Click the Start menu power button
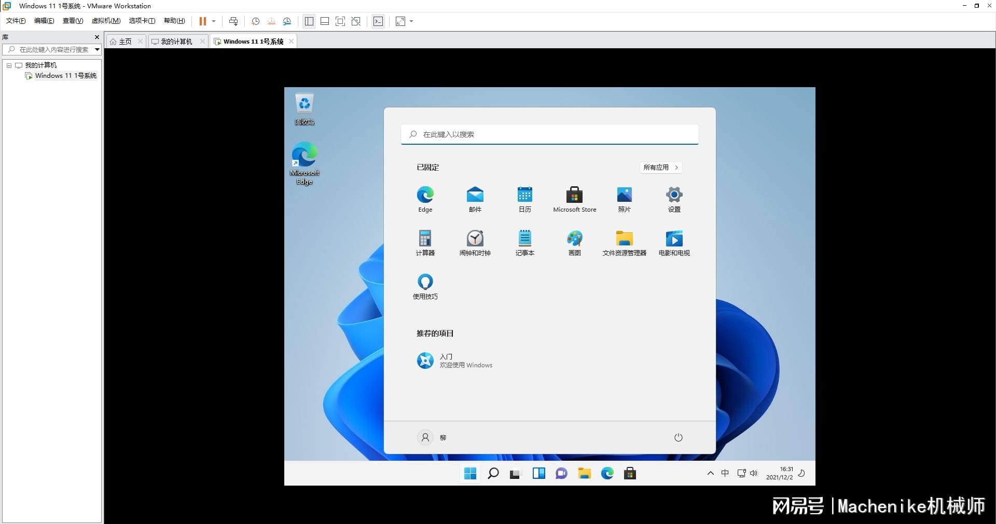996x524 pixels. pyautogui.click(x=678, y=438)
